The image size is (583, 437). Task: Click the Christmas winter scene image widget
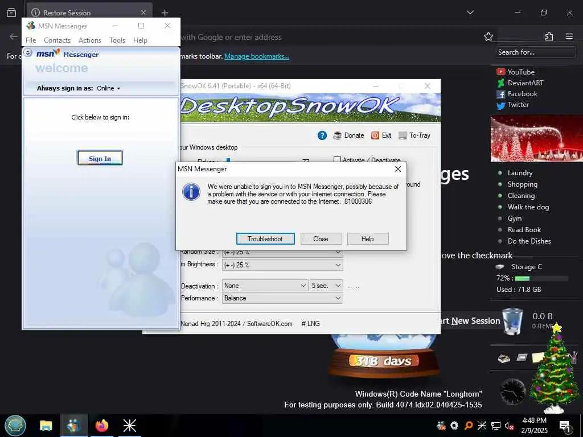point(536,139)
